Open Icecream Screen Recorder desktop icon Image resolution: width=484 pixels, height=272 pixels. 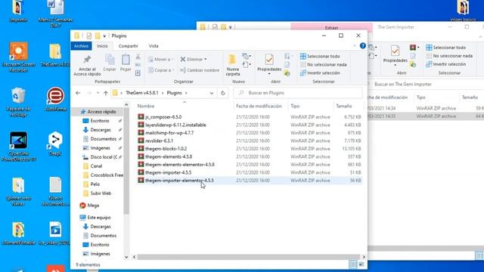tap(18, 57)
